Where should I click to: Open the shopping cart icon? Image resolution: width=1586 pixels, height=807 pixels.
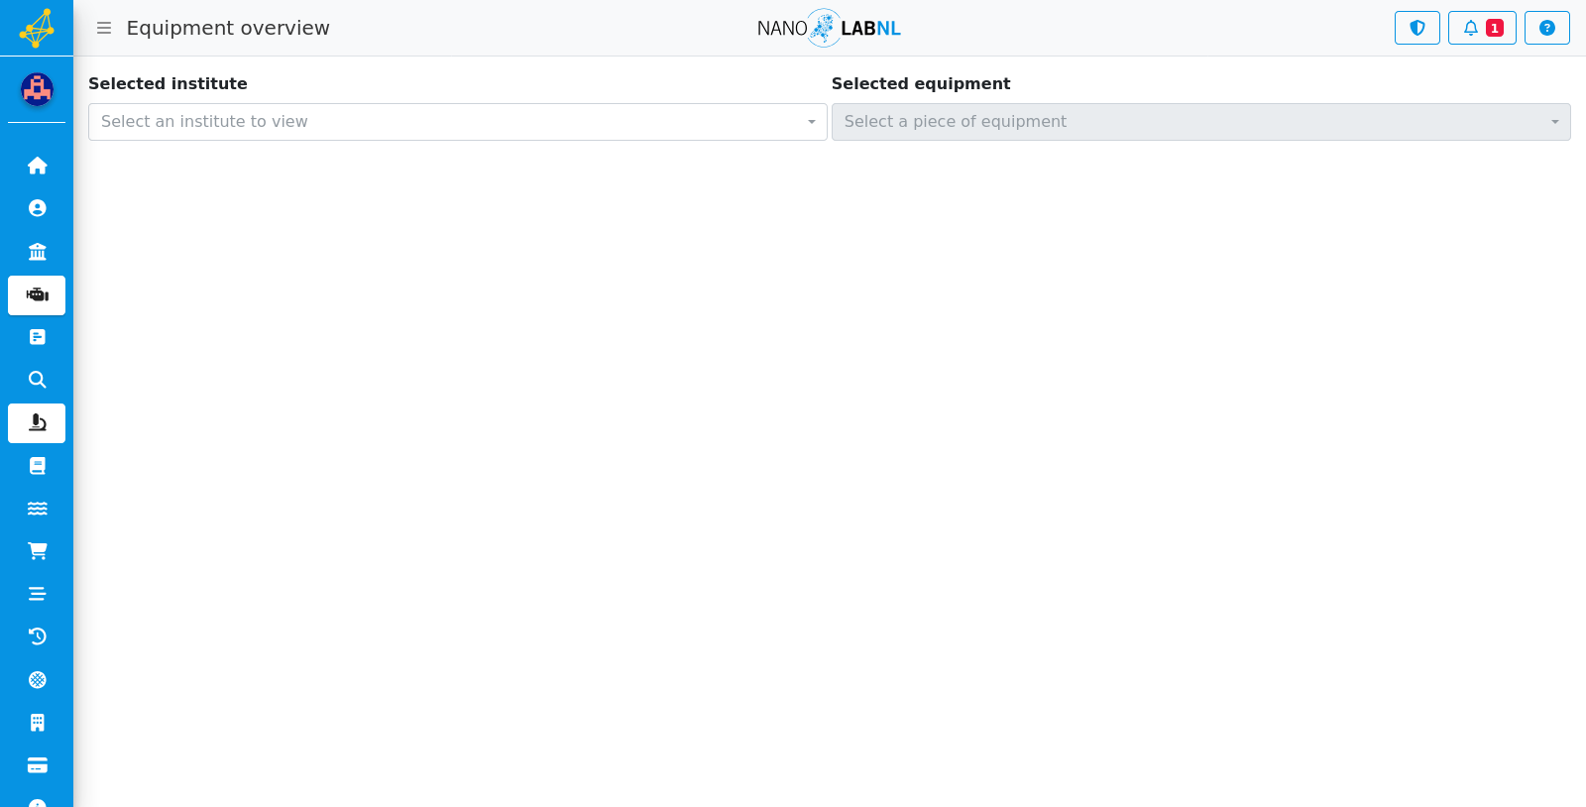pyautogui.click(x=37, y=551)
